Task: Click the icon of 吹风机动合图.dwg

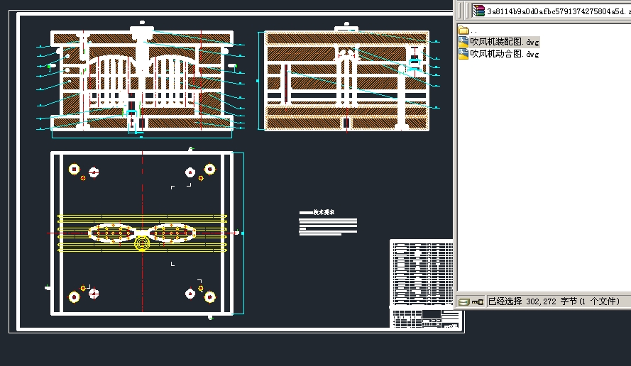Action: [x=463, y=54]
